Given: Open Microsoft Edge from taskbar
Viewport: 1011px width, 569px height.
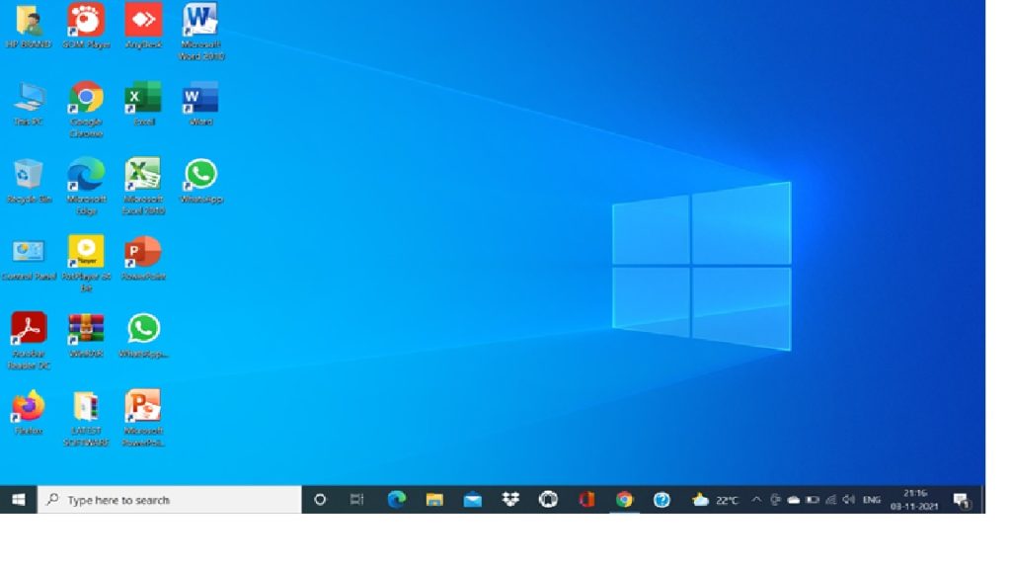Looking at the screenshot, I should [396, 500].
